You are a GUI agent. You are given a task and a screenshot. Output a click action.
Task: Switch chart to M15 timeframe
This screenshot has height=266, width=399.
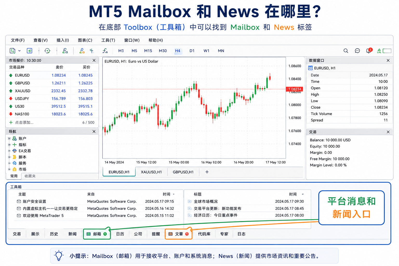[x=148, y=51]
